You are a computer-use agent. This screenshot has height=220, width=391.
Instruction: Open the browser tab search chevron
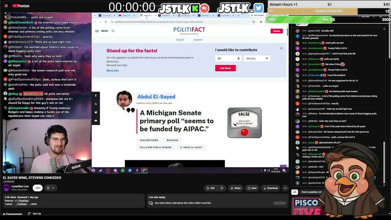tap(95, 15)
